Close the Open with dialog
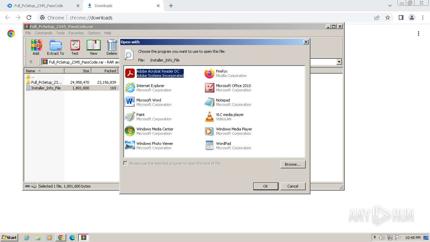Screen dimensions: 430x242 (x=306, y=42)
